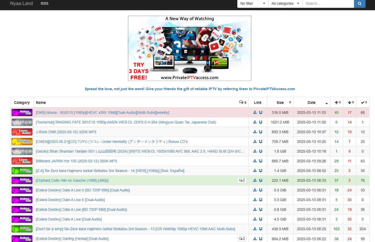Screen dimensions: 375x242
Task: Open ToonsHub RINGING FATE S01E10 torrent page
Action: point(126,122)
